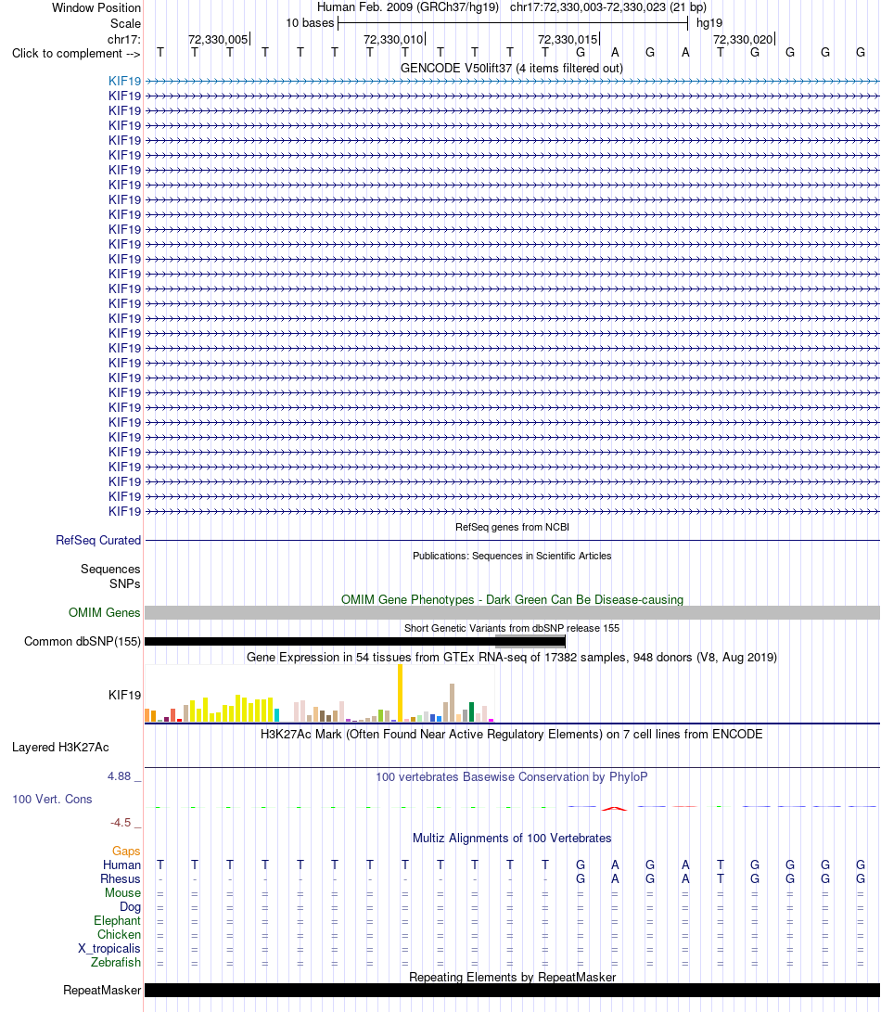Screen dimensions: 881x1012
Task: Select the 'Dog' alignment row label
Action: pos(131,907)
